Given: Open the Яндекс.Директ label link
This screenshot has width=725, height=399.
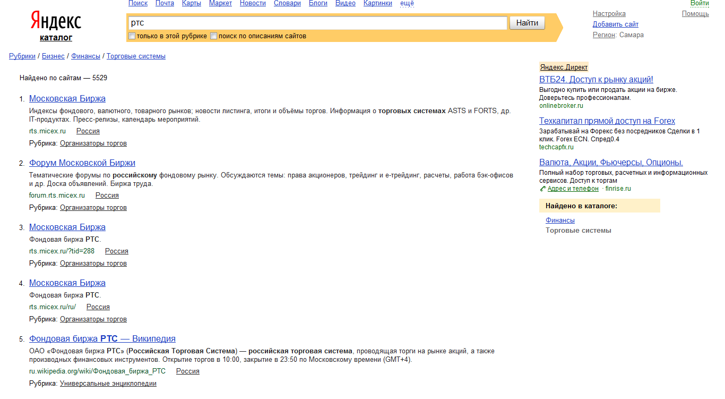Looking at the screenshot, I should pos(564,67).
